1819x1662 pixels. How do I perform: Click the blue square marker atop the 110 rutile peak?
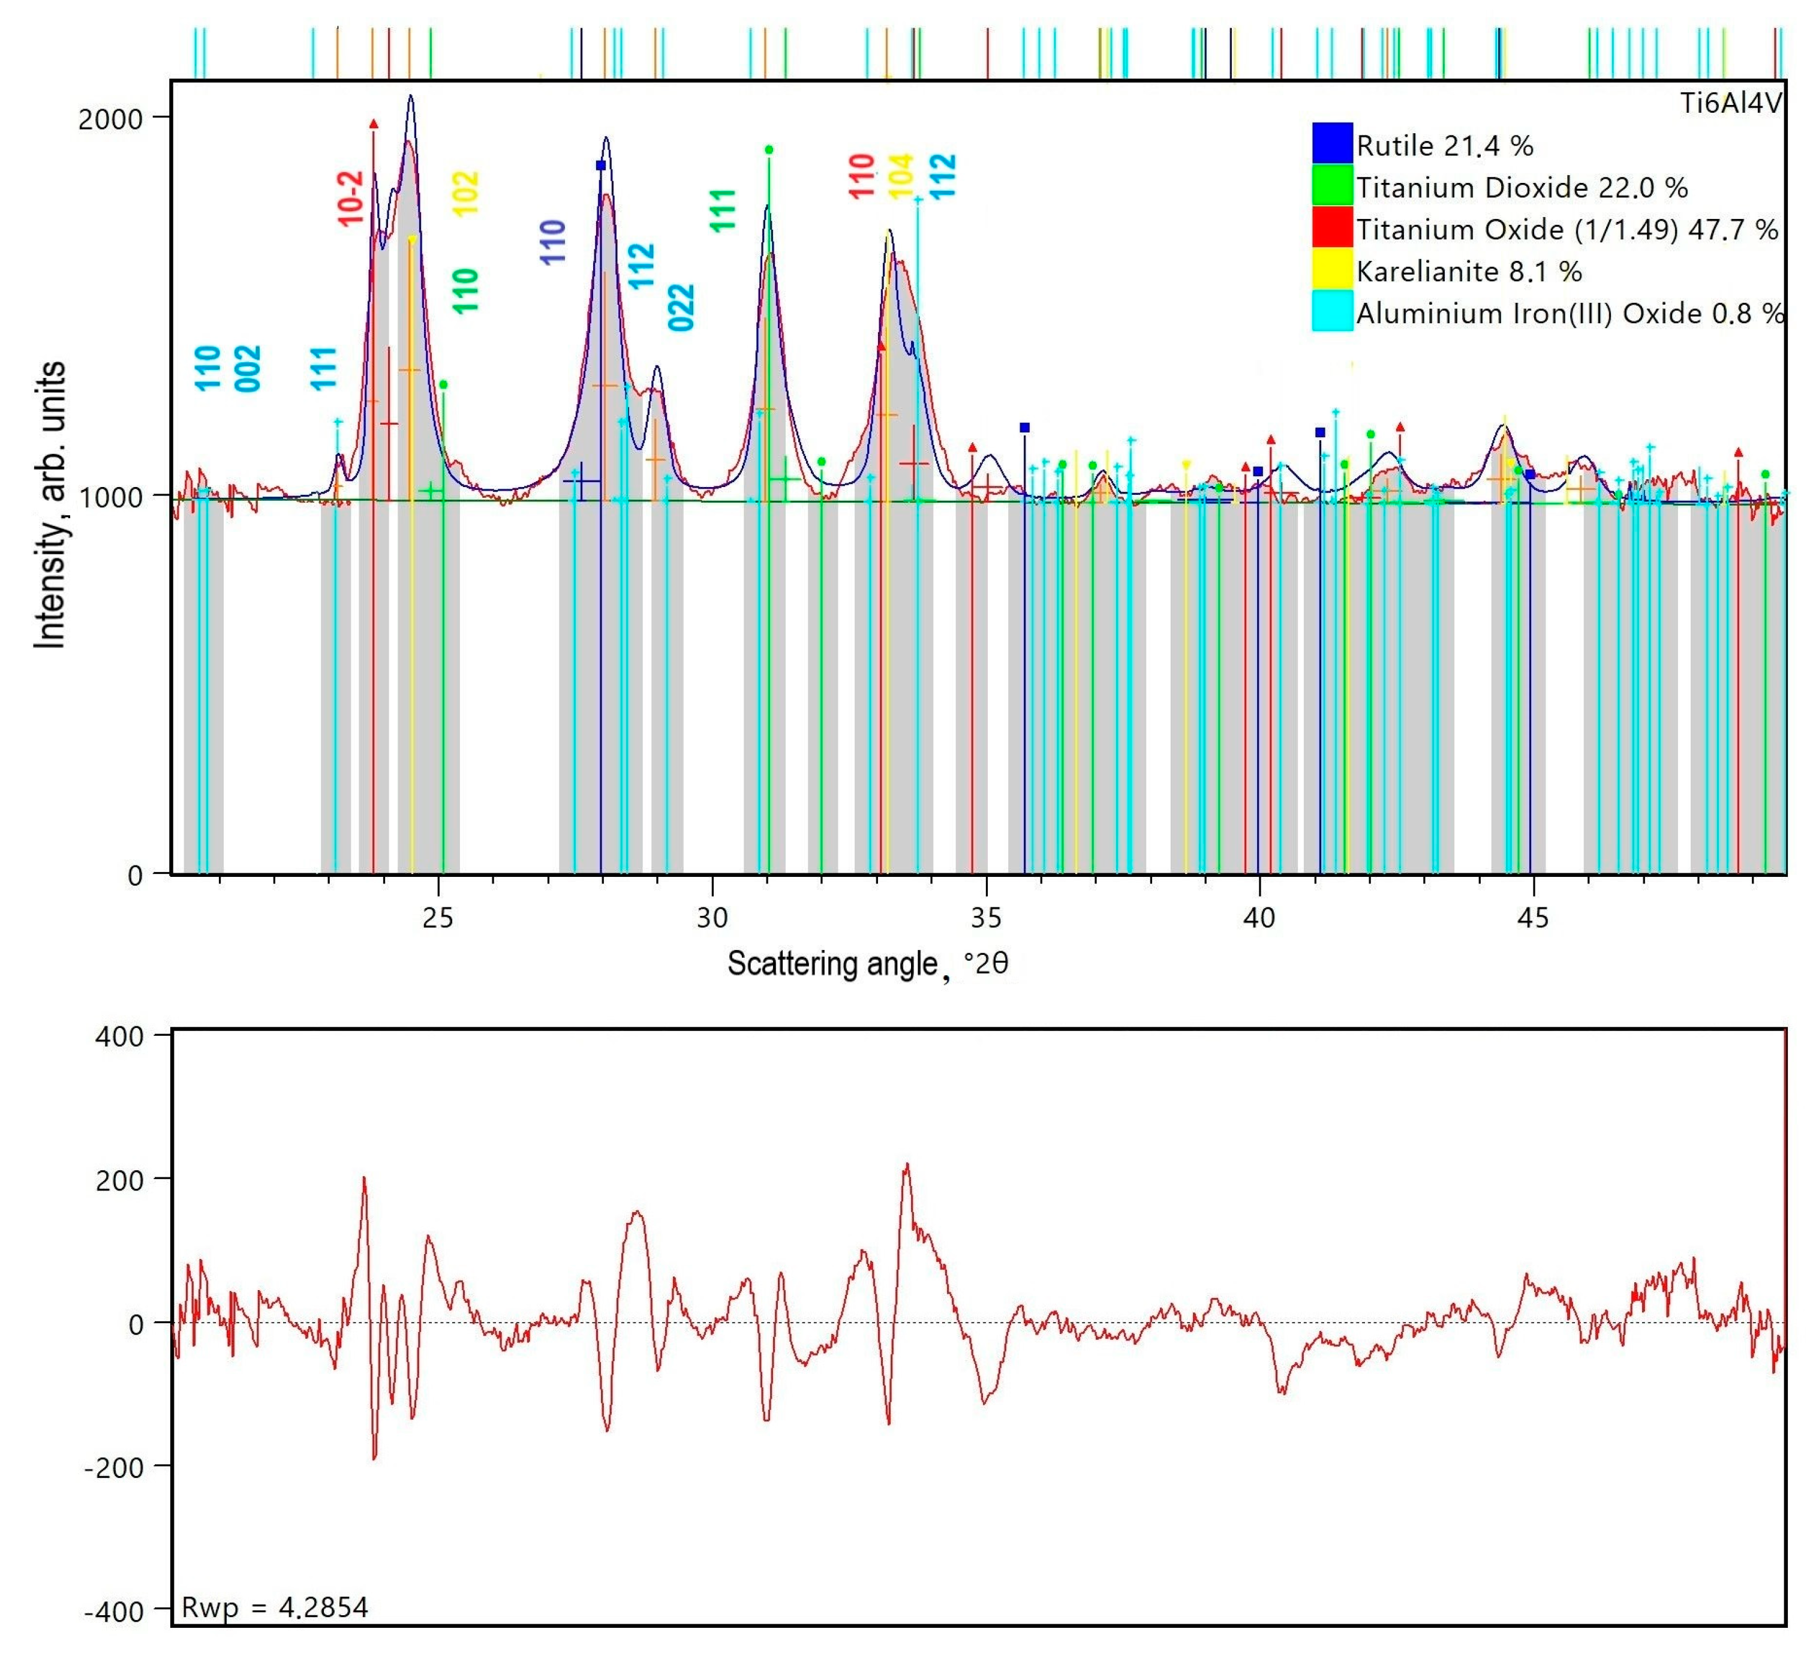pyautogui.click(x=601, y=165)
